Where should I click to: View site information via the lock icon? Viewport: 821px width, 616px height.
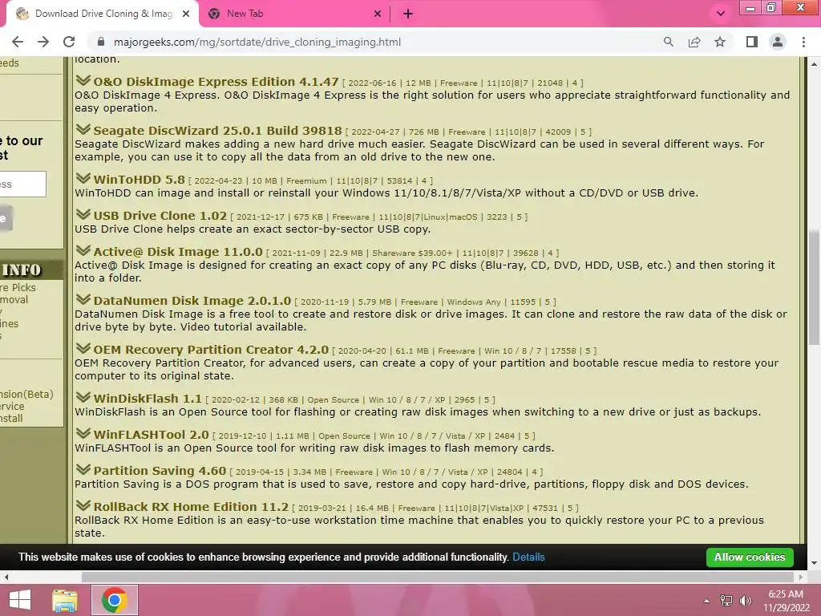tap(102, 42)
